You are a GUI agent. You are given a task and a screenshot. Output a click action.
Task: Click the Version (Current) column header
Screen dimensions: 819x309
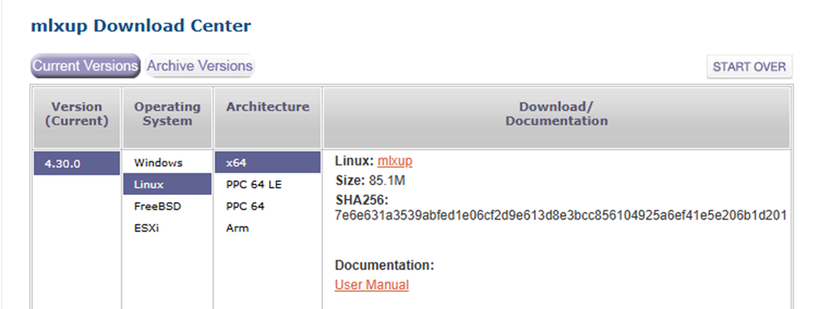pyautogui.click(x=75, y=114)
